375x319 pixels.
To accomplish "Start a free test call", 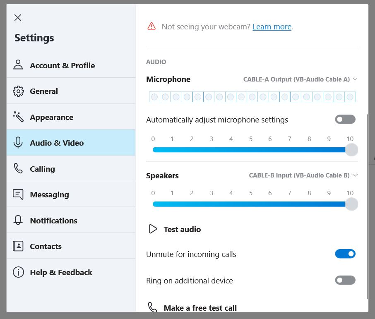I will [200, 308].
